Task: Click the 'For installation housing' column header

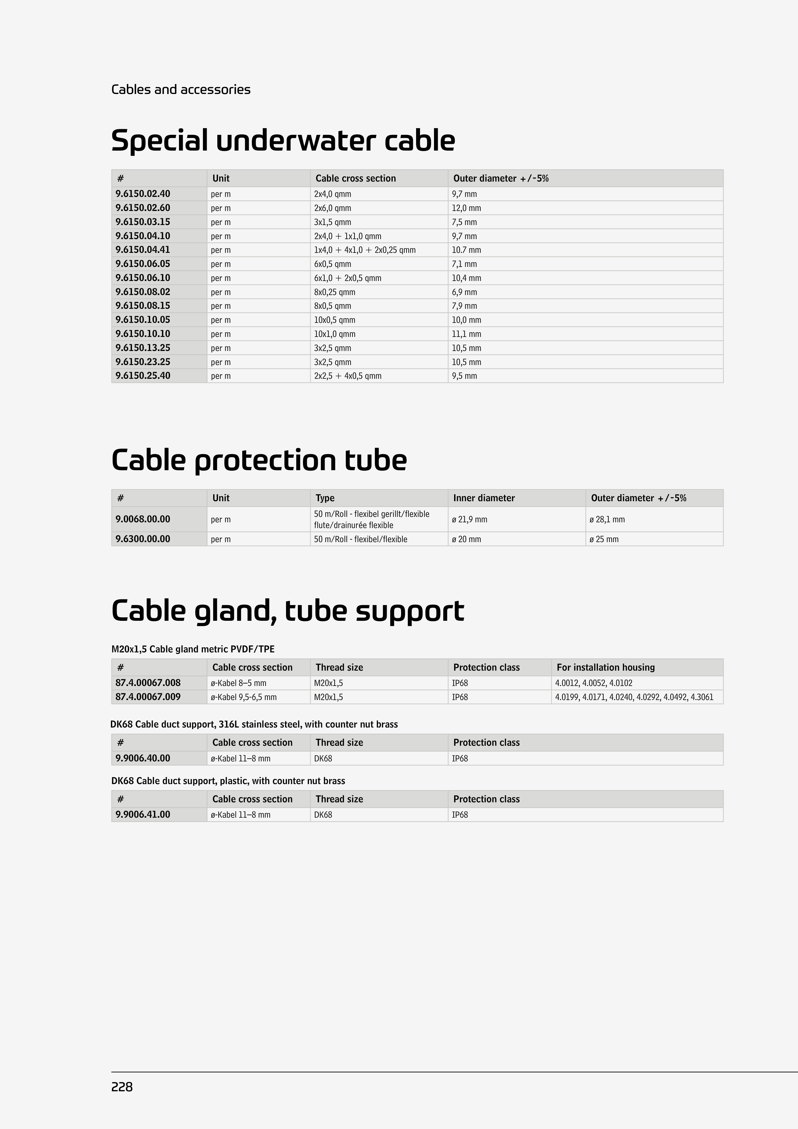Action: [605, 667]
